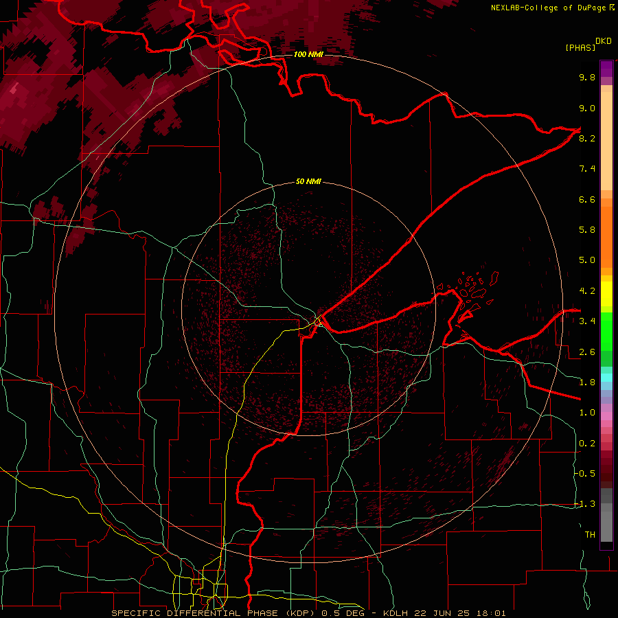The height and width of the screenshot is (618, 618).
Task: Click the DKD label above the color scale
Action: pos(603,41)
